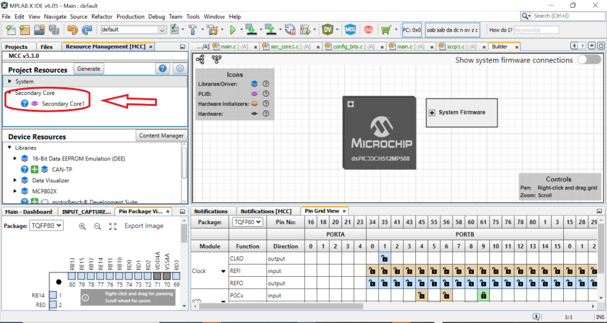Click the PLIB help question icon
607x323 pixels.
tap(266, 94)
